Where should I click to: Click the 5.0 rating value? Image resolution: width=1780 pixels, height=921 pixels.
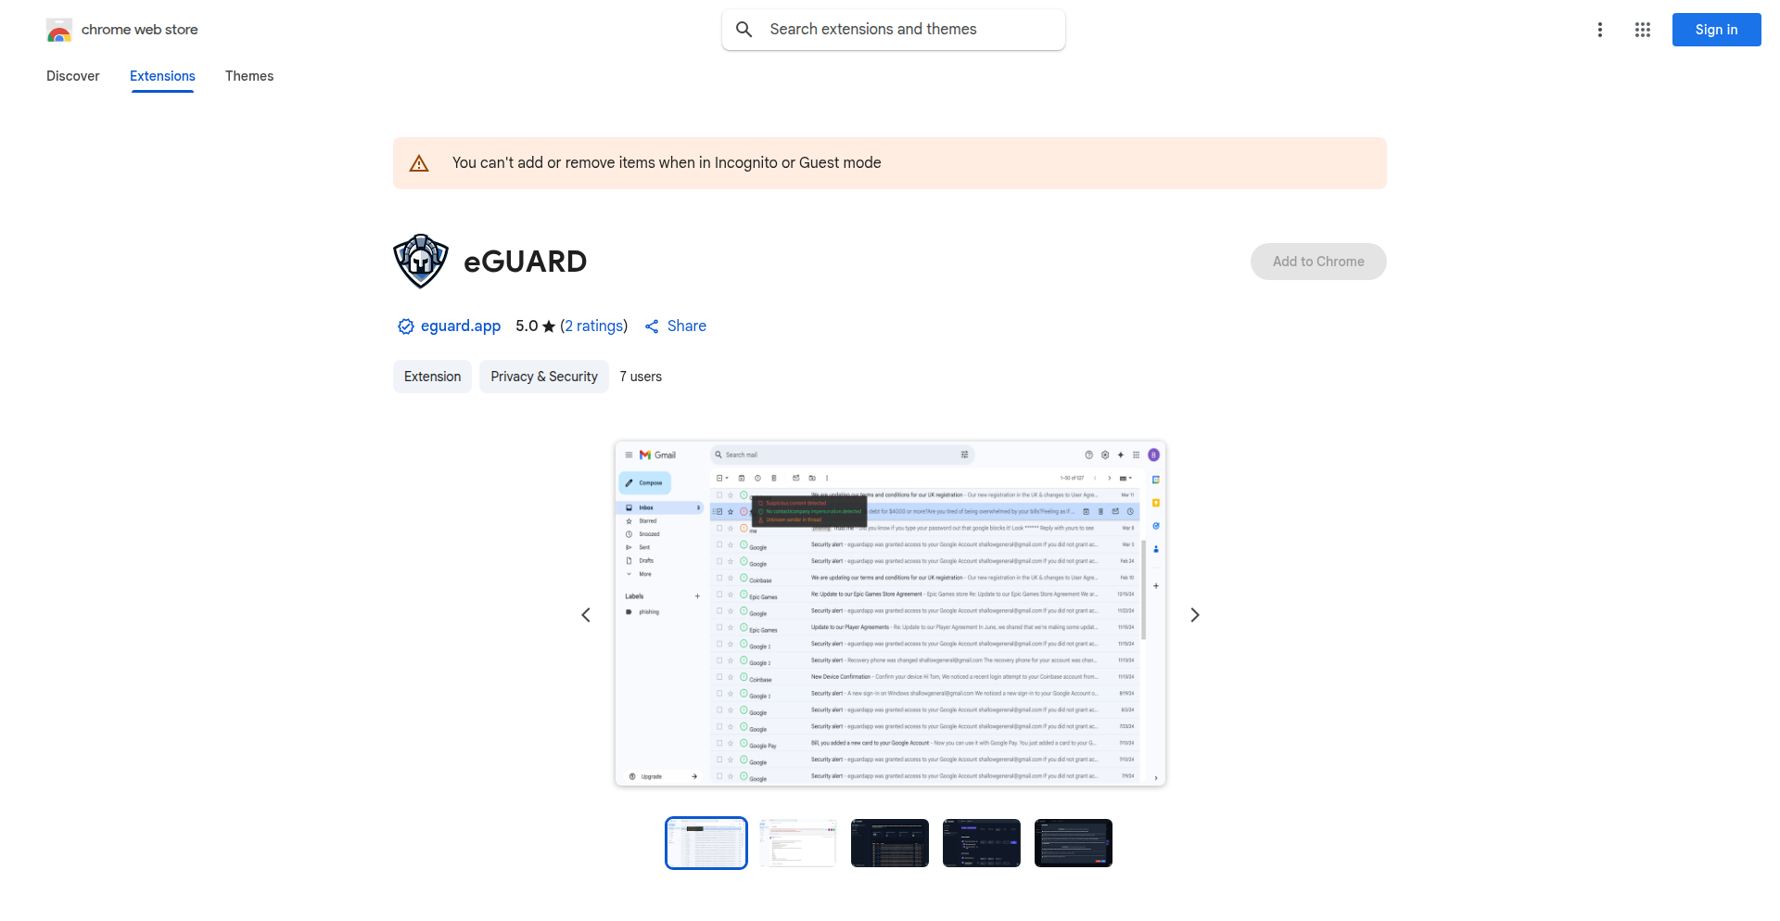527,326
